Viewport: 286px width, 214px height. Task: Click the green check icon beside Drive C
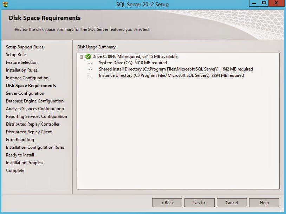88,56
